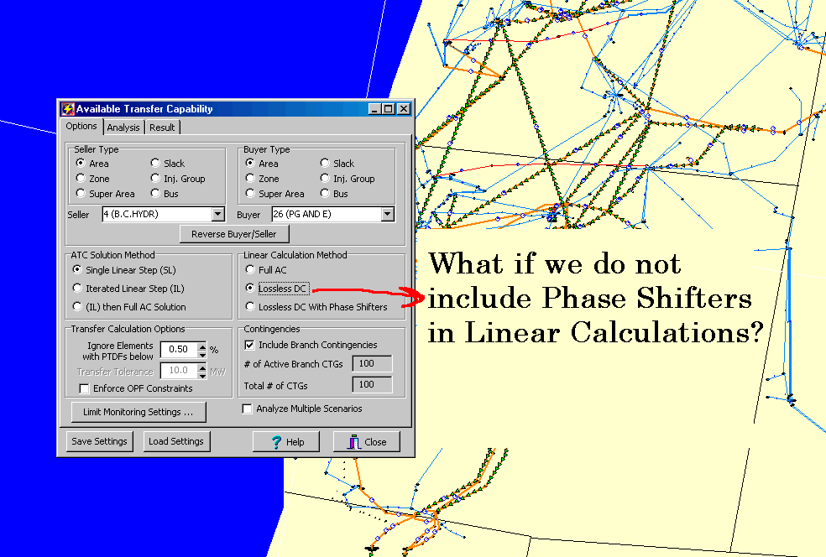This screenshot has height=557, width=826.
Task: Click the Close button with door icon
Action: 367,442
